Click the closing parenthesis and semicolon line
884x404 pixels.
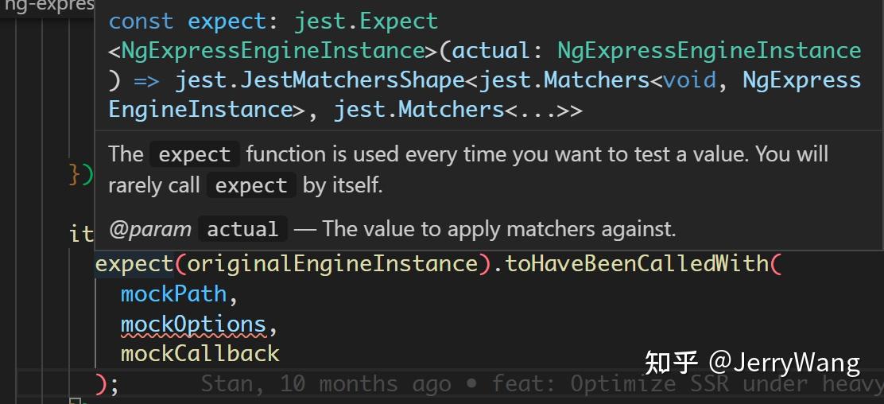[x=107, y=384]
